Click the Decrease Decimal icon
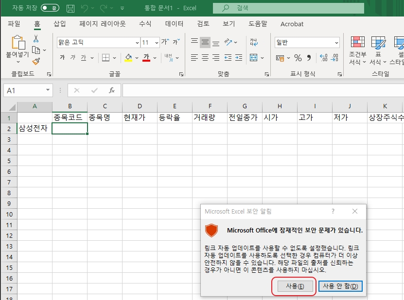This screenshot has width=404, height=300. (334, 58)
